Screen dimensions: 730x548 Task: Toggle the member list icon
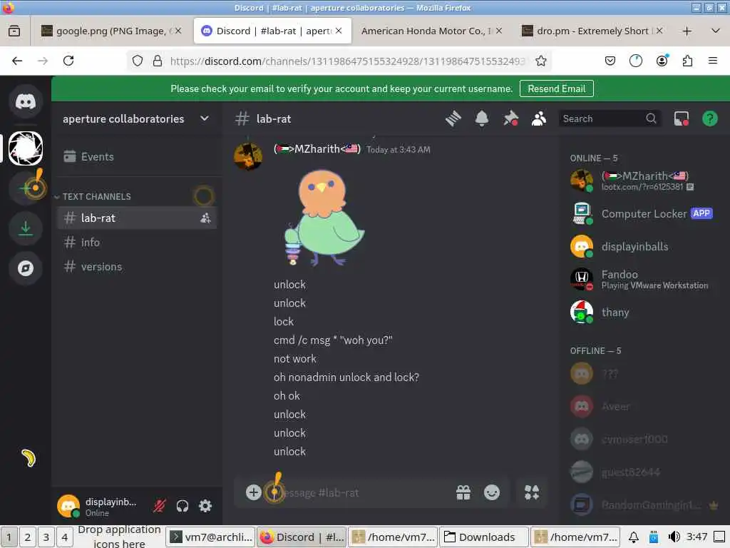click(539, 119)
